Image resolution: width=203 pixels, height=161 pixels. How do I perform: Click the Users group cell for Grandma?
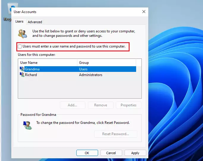[83, 69]
